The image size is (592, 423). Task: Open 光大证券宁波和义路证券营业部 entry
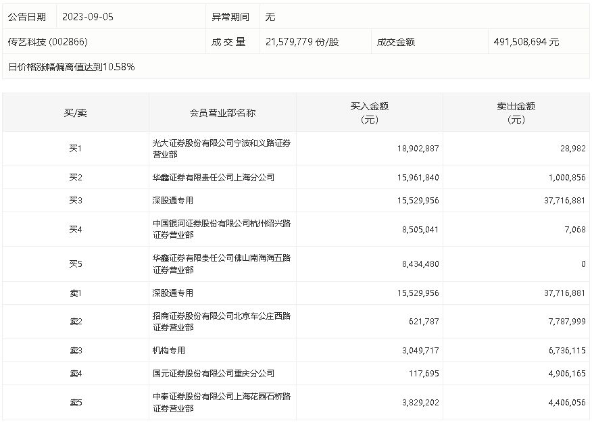222,149
